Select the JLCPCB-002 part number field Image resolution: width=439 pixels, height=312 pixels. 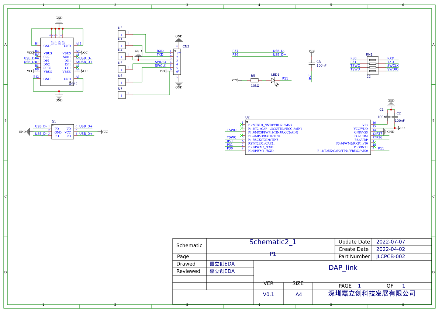[x=390, y=256]
